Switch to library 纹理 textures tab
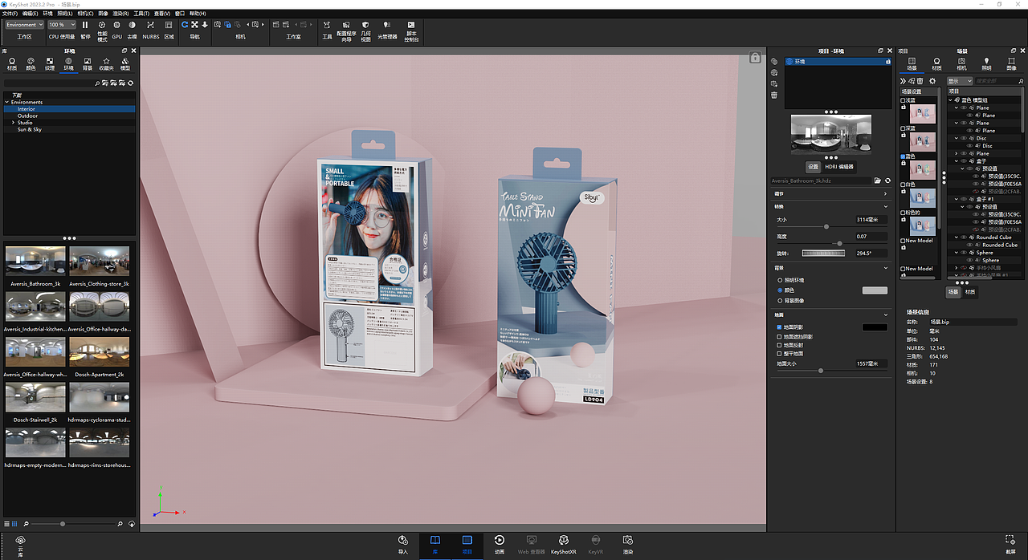Screen dimensions: 1028x560 coord(50,64)
